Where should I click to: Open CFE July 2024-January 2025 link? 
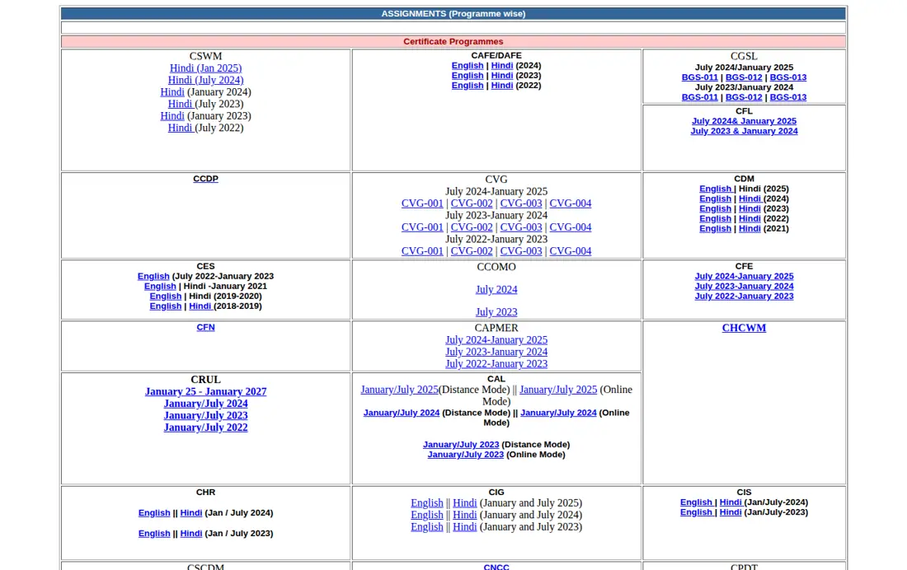(744, 276)
